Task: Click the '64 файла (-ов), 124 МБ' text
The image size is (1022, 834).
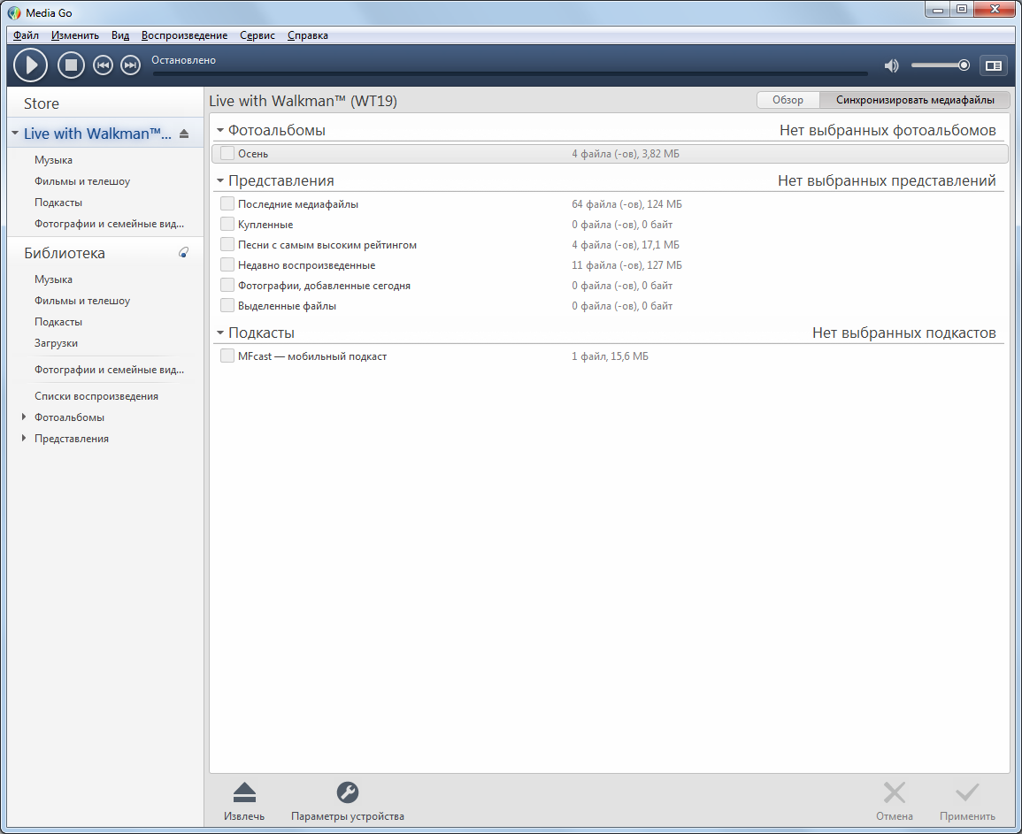Action: click(627, 204)
